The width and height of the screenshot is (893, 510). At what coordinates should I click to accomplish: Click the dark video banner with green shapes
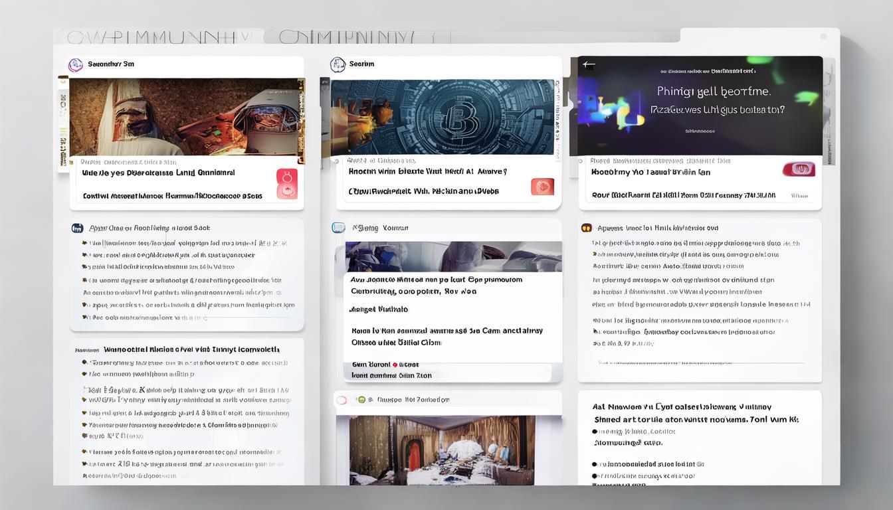(700, 106)
